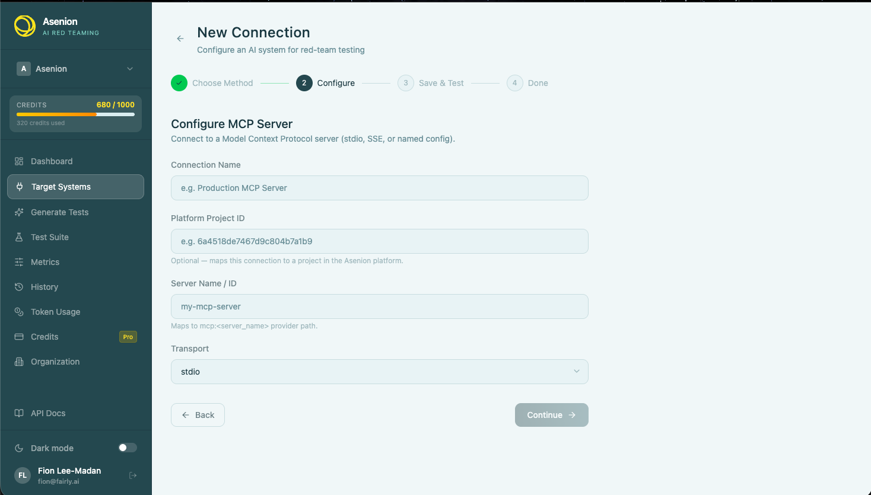Click step 2 Configure circle
871x495 pixels.
(x=304, y=83)
